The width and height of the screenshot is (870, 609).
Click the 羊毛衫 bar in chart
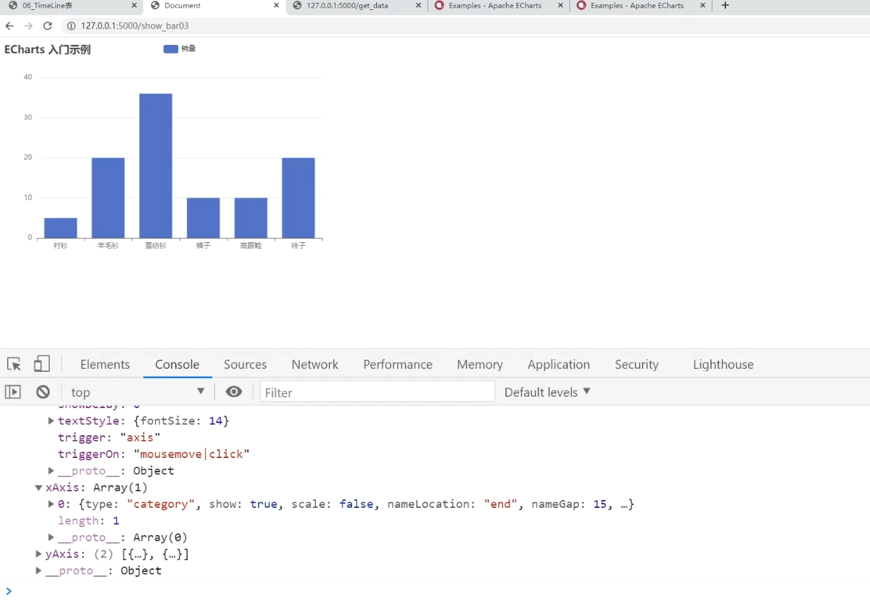pyautogui.click(x=108, y=198)
